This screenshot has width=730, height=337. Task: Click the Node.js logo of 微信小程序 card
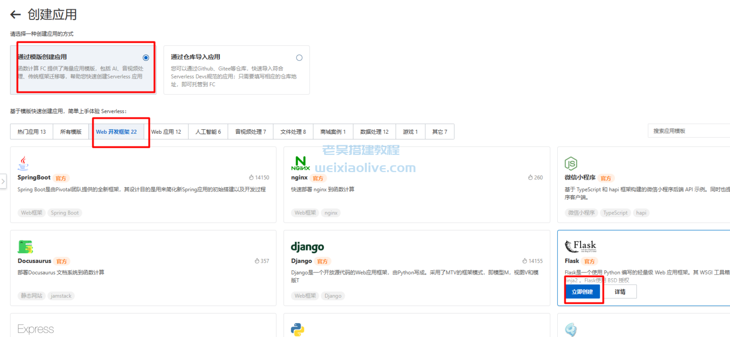tap(571, 163)
